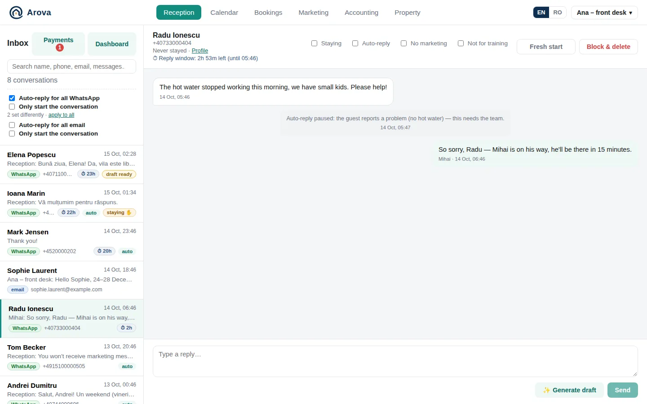This screenshot has height=404, width=647.
Task: Enable Auto-reply for all WhatsApp checkbox
Action: tap(12, 98)
